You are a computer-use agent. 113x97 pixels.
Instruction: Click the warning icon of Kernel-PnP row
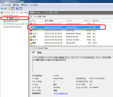coord(31,43)
